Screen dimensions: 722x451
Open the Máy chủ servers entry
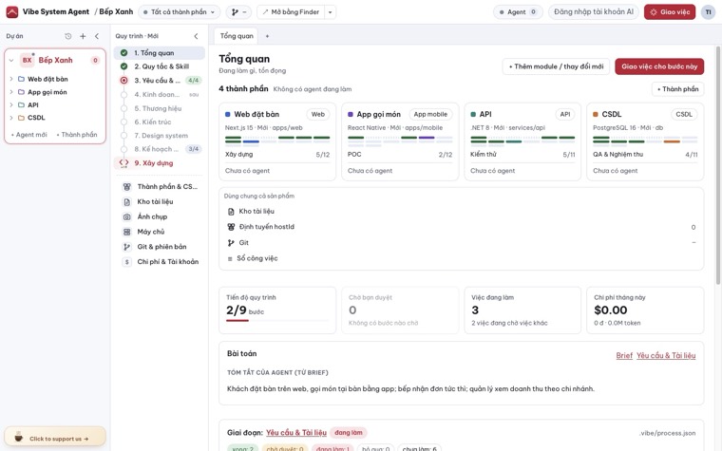tap(160, 232)
